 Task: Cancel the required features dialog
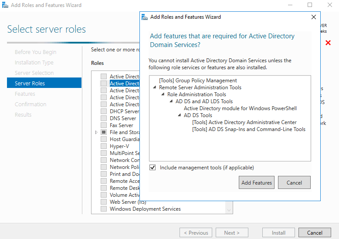click(294, 182)
